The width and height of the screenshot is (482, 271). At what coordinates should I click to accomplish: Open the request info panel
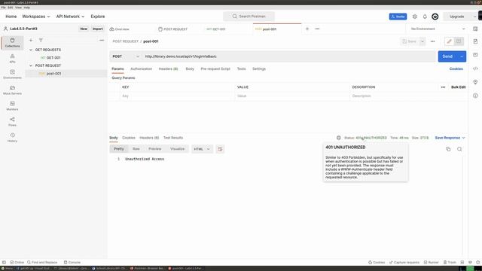pos(475,96)
